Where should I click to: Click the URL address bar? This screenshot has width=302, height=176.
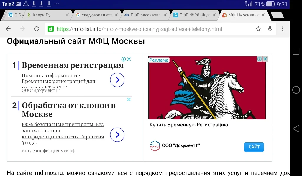pos(160,29)
